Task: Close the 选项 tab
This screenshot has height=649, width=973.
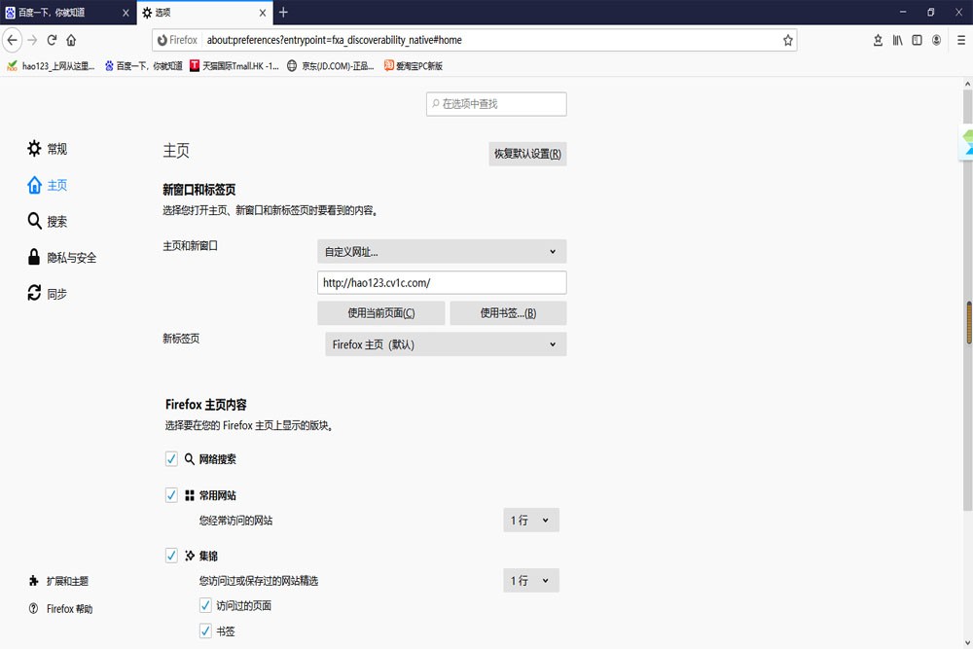Action: 263,13
